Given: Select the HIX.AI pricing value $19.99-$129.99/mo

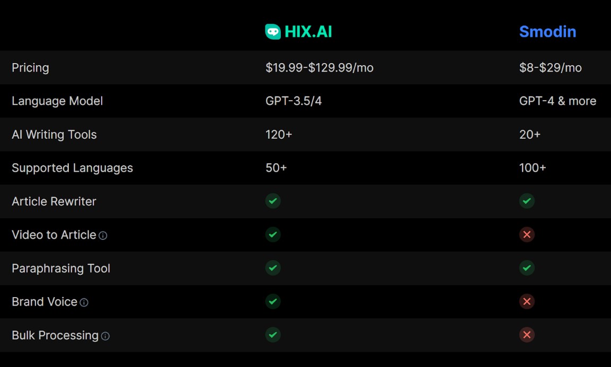Looking at the screenshot, I should click(x=320, y=68).
